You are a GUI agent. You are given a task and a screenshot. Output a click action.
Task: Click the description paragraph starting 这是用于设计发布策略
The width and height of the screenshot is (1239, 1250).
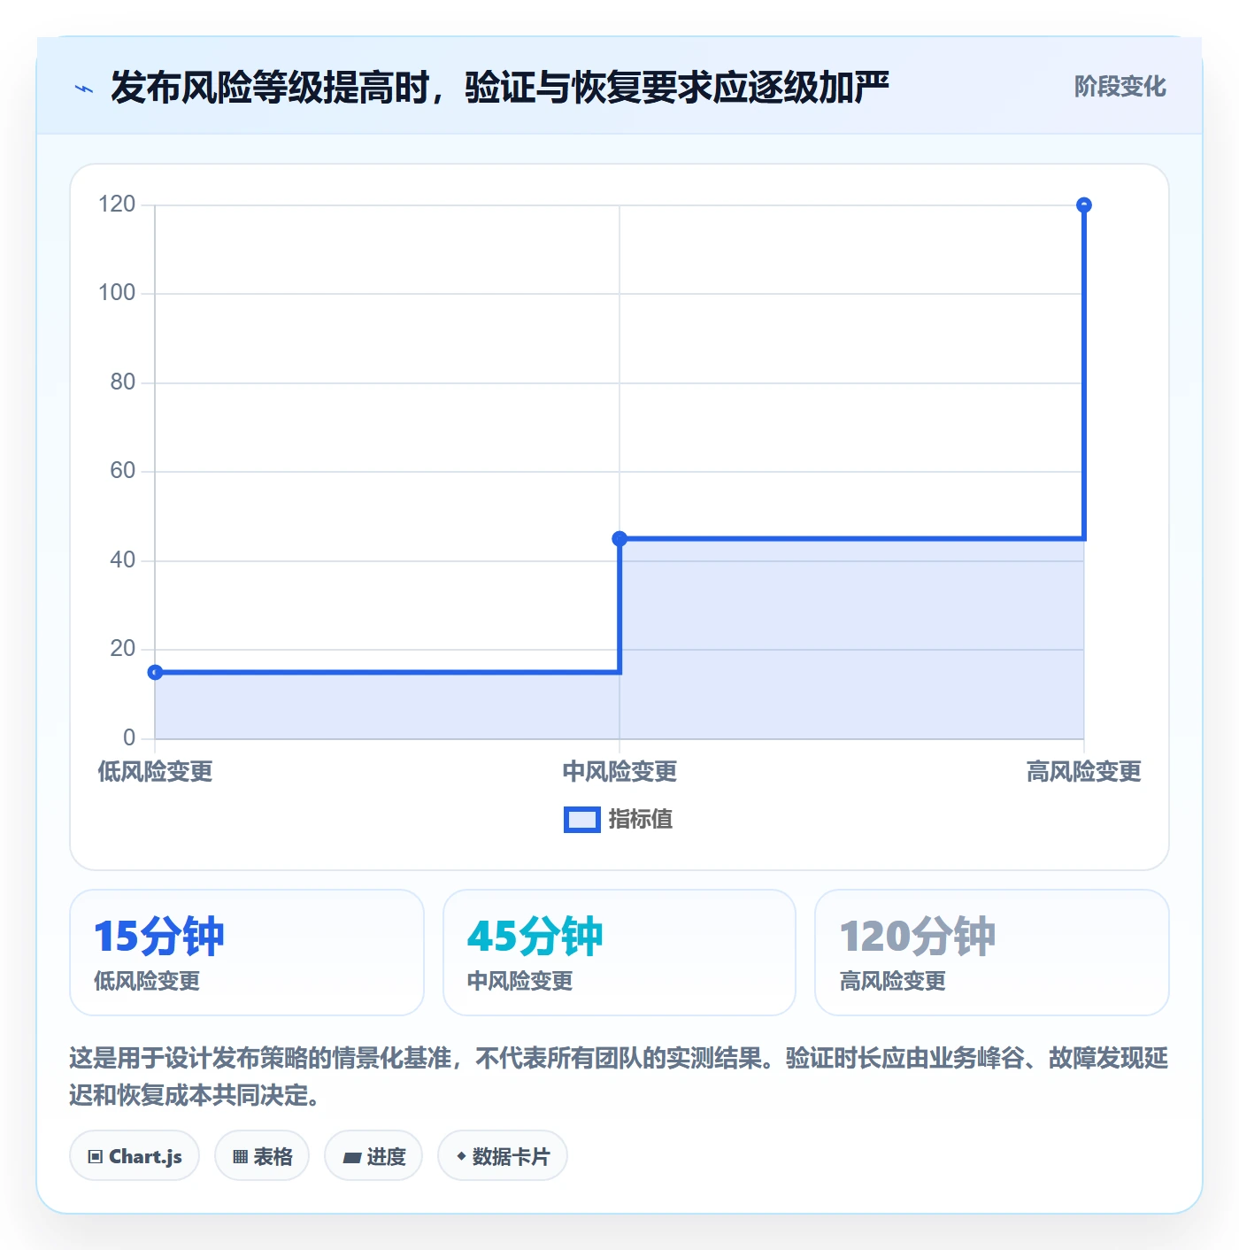[619, 1076]
